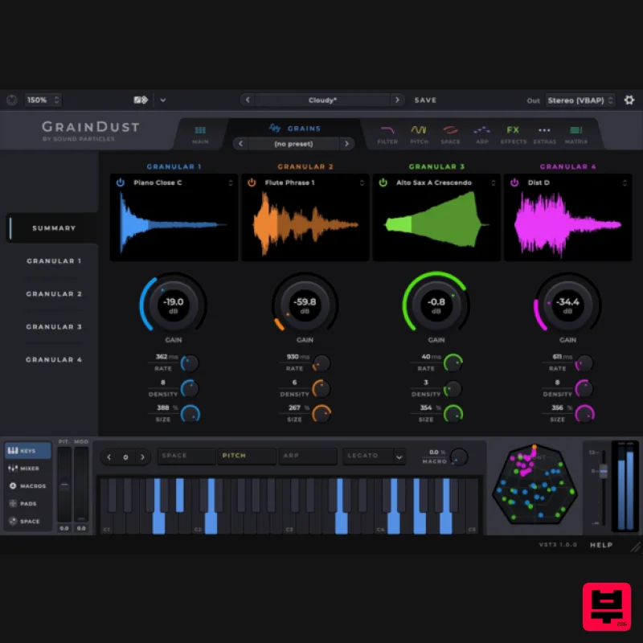The height and width of the screenshot is (643, 643).
Task: Adjust the Gain knob on Granular 4
Action: point(568,304)
